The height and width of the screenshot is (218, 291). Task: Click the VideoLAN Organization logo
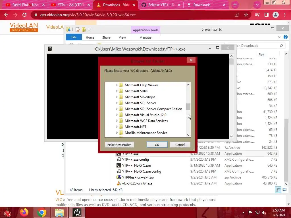click(24, 27)
